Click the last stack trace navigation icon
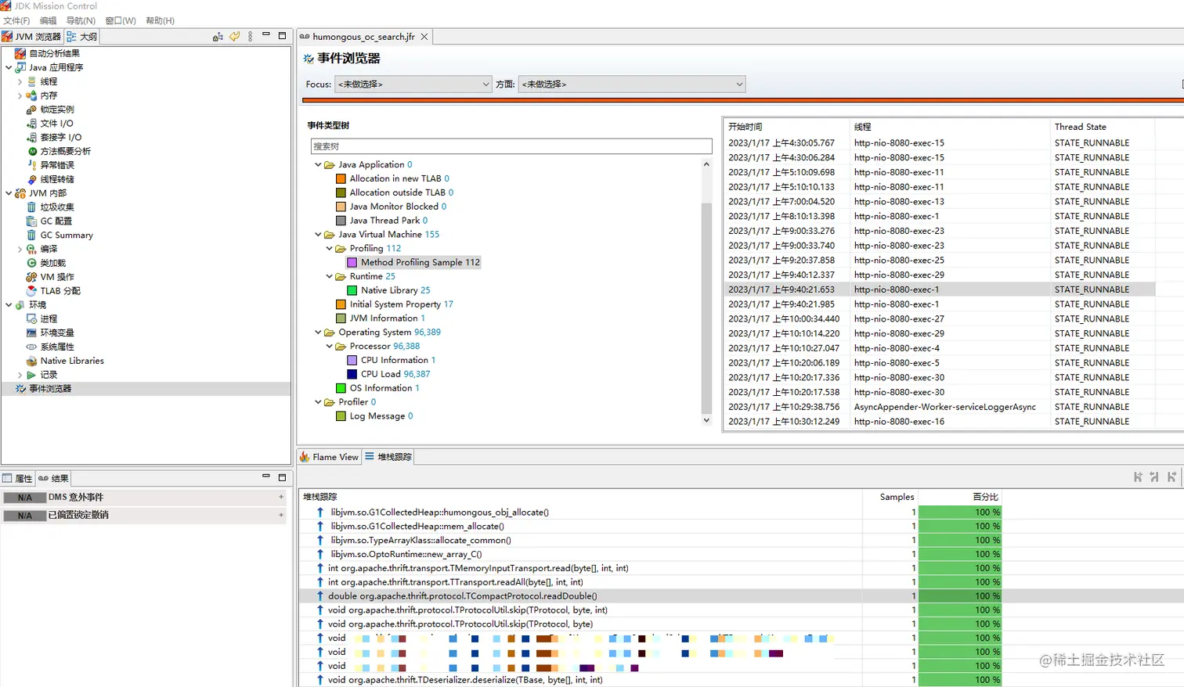This screenshot has height=687, width=1184. [1171, 477]
